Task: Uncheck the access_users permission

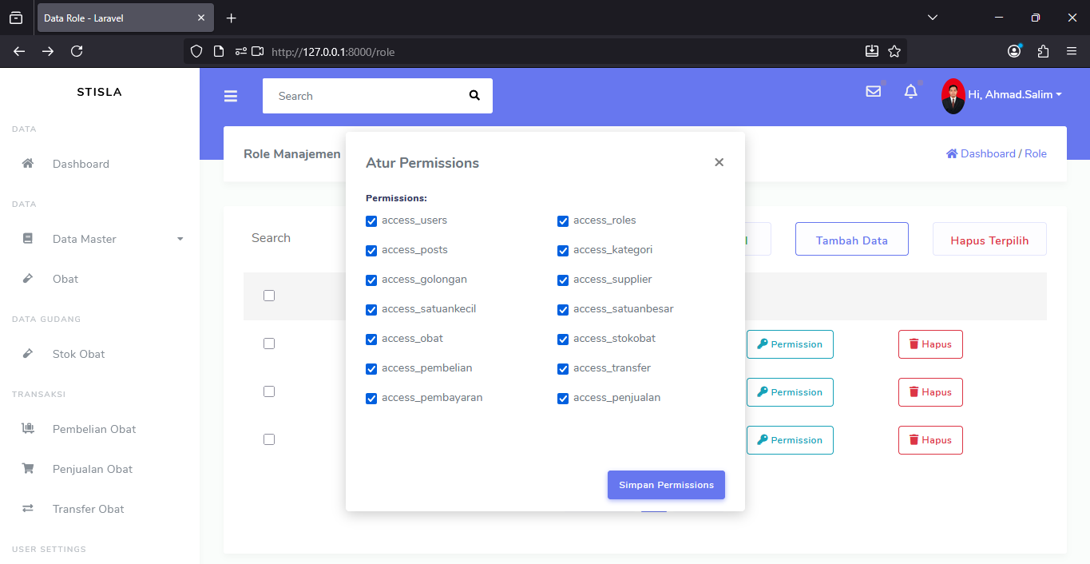Action: [x=371, y=221]
